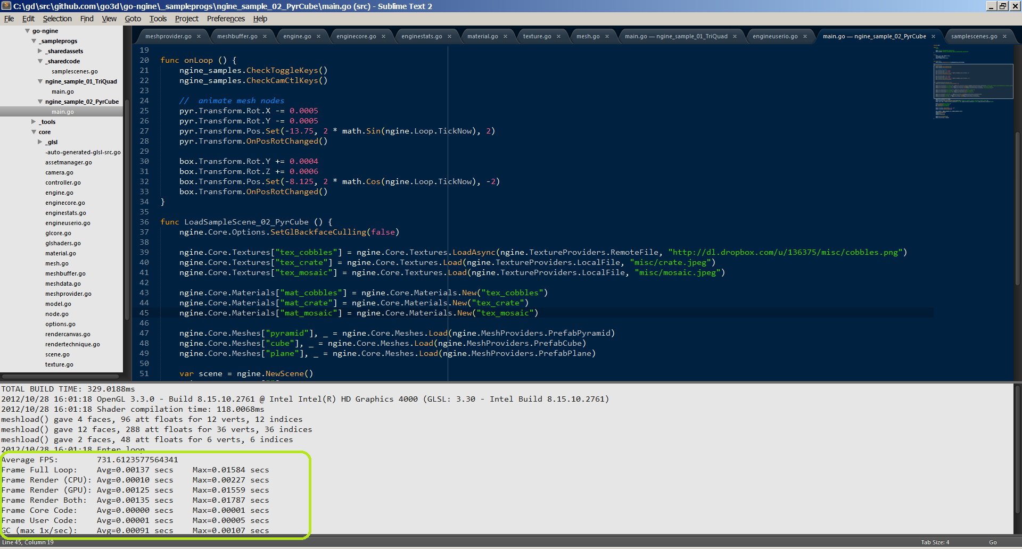Collapse the _sampleprogs folder
This screenshot has width=1022, height=549.
point(34,41)
